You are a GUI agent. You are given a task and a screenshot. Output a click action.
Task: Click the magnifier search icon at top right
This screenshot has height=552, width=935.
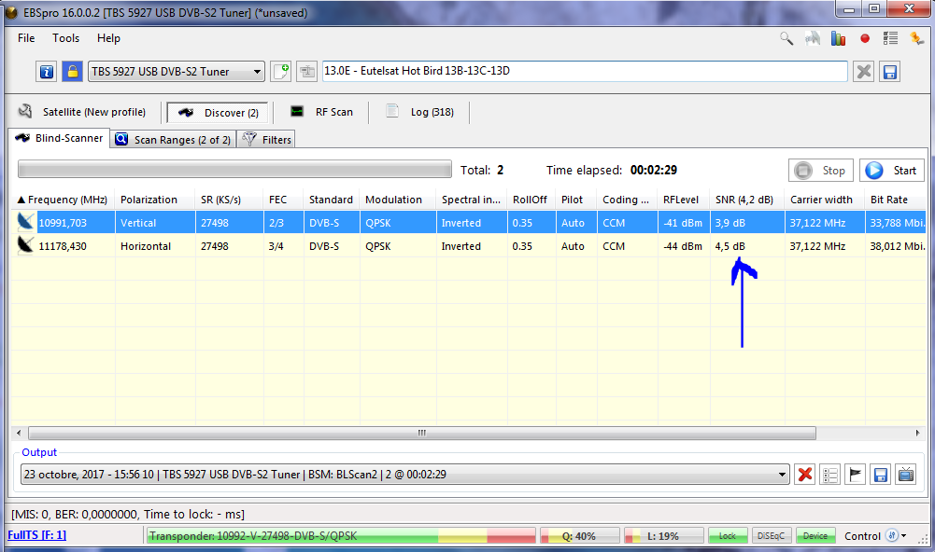(x=786, y=38)
